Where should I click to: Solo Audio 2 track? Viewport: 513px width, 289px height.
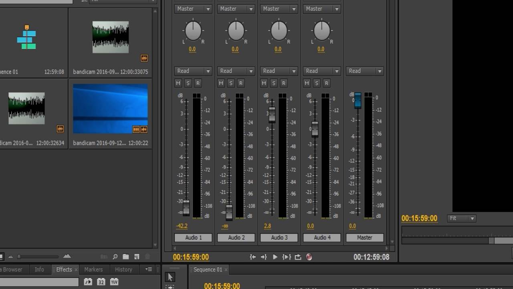click(231, 83)
